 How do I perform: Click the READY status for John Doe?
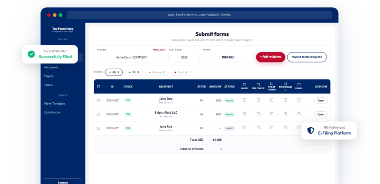[230, 101]
